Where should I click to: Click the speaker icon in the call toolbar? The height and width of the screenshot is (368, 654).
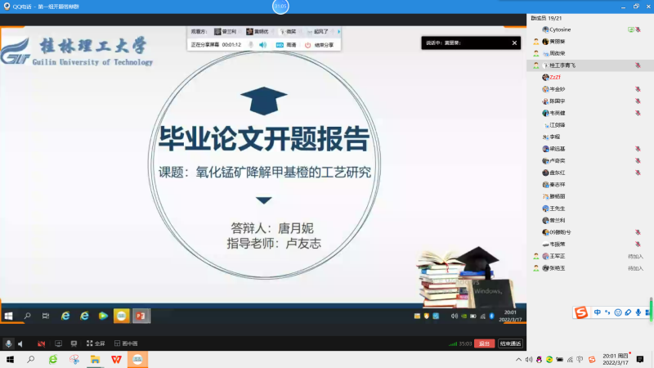point(20,343)
